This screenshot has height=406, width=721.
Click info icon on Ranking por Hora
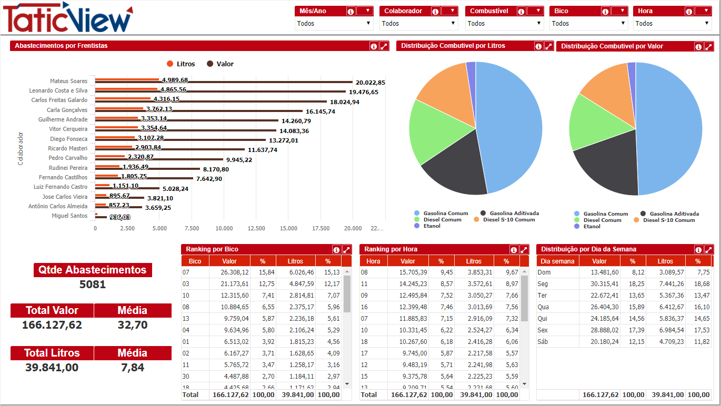tap(514, 250)
